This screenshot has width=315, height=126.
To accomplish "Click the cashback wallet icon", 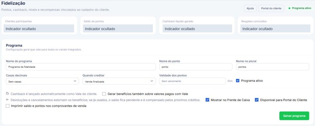I will (x=7, y=94).
